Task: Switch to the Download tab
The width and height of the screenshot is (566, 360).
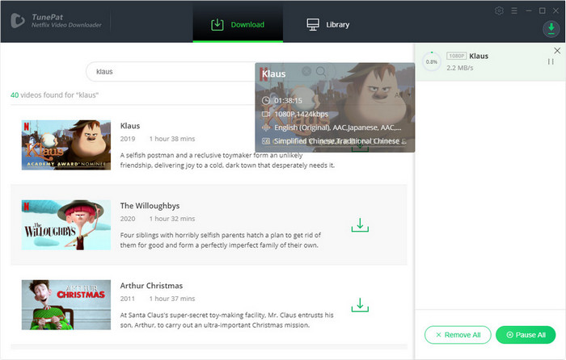Action: [238, 24]
